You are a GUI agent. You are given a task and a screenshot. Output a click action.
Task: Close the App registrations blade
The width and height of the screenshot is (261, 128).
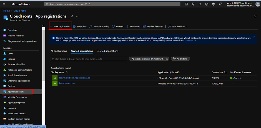255,16
